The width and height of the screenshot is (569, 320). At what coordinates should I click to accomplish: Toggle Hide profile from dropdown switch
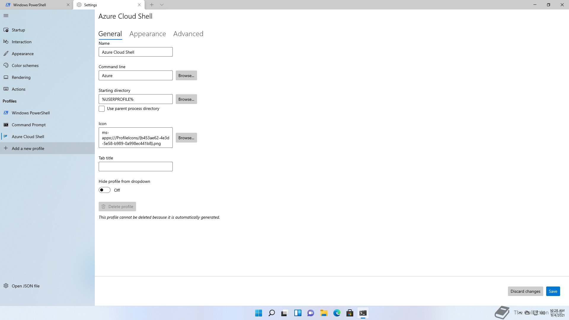(105, 190)
